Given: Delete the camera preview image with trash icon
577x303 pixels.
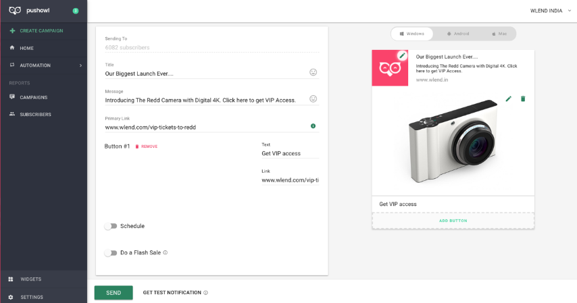Looking at the screenshot, I should pyautogui.click(x=523, y=99).
